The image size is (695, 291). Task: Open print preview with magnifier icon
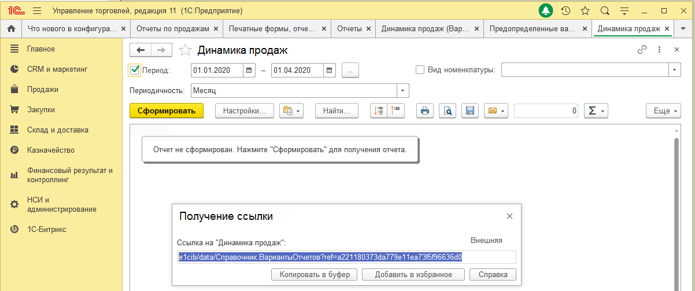[x=448, y=110]
